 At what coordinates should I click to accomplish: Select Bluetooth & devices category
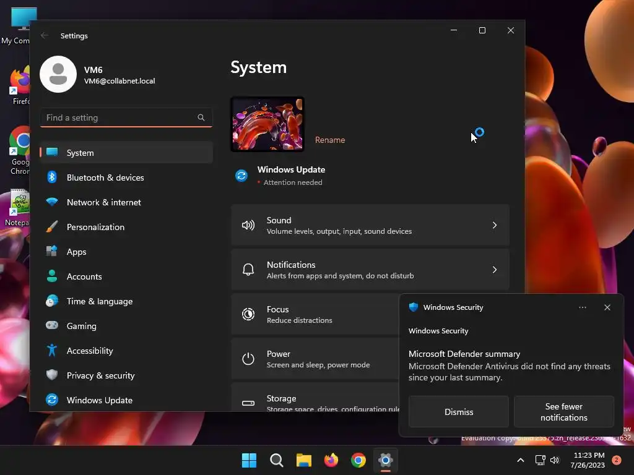pyautogui.click(x=126, y=178)
